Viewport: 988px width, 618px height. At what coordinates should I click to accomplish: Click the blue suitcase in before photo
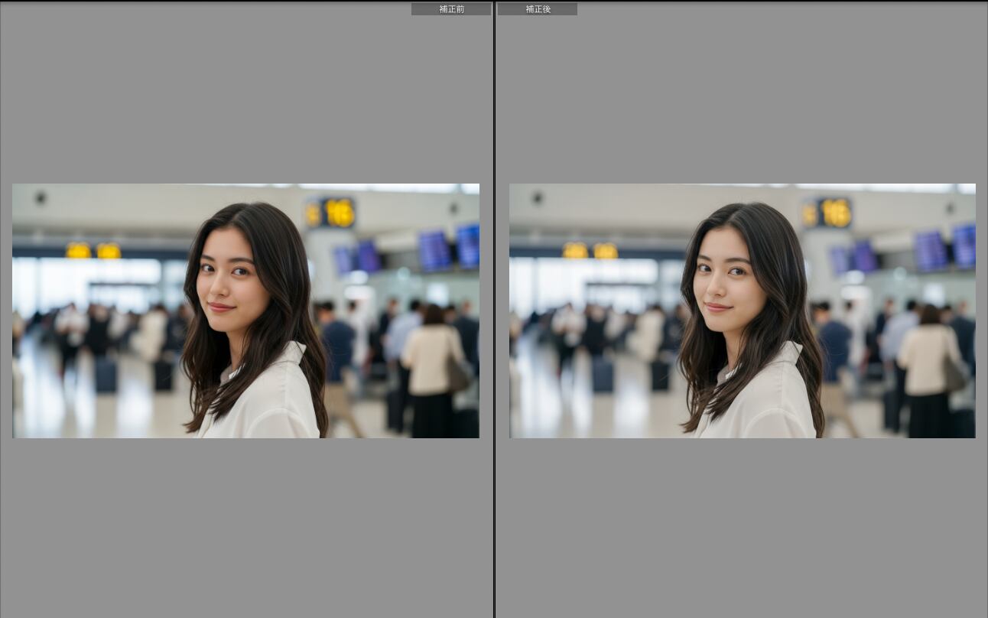click(x=106, y=375)
